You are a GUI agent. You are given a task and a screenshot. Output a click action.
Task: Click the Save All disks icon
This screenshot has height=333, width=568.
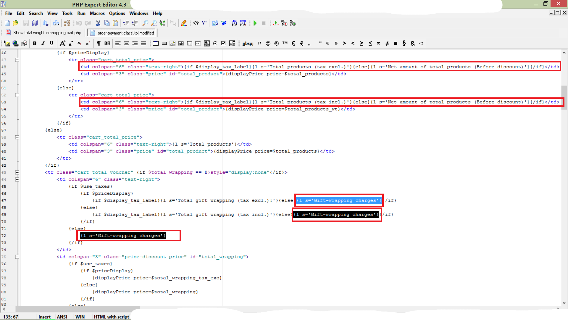pos(35,23)
